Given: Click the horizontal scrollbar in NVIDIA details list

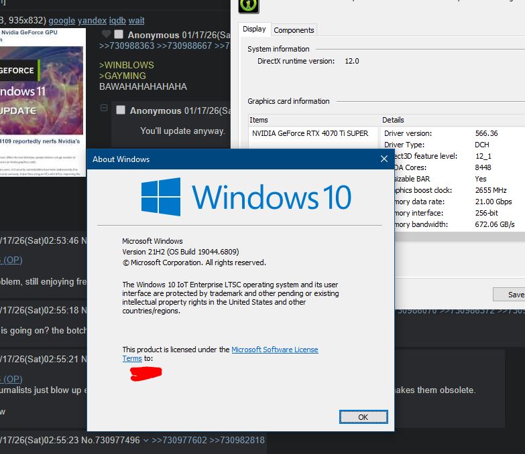Looking at the screenshot, I should (x=459, y=237).
